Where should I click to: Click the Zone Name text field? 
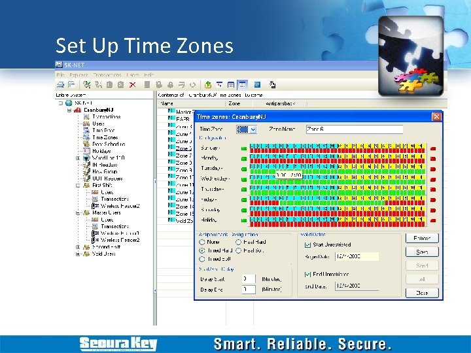pyautogui.click(x=355, y=129)
